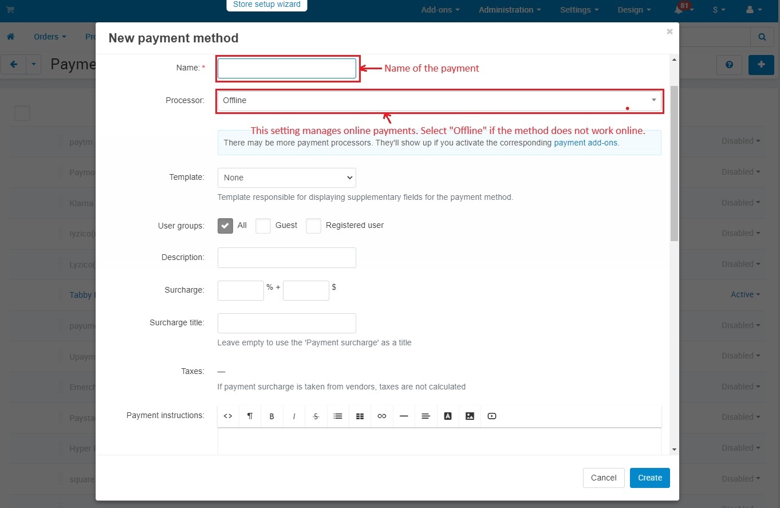This screenshot has height=508, width=780.
Task: Toggle the select-all checkbox in payments list
Action: (22, 113)
